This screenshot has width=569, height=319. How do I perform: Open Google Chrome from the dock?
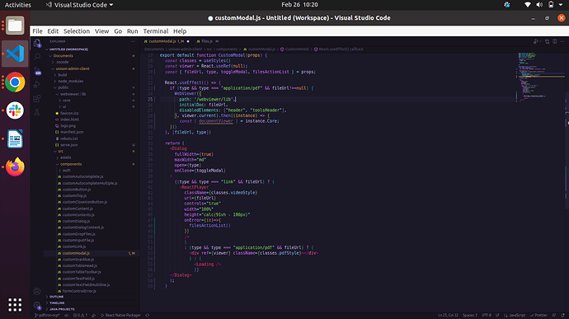[x=15, y=82]
